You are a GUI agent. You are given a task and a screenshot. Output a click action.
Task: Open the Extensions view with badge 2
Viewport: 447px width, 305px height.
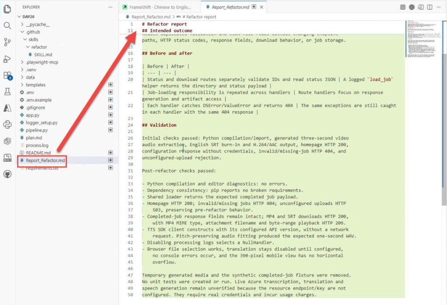pyautogui.click(x=7, y=75)
